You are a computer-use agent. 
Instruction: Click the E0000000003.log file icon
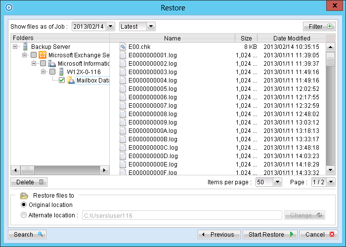tap(123, 72)
